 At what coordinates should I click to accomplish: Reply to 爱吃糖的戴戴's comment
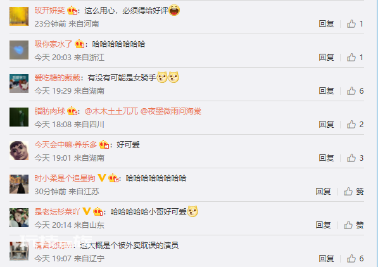pos(326,91)
